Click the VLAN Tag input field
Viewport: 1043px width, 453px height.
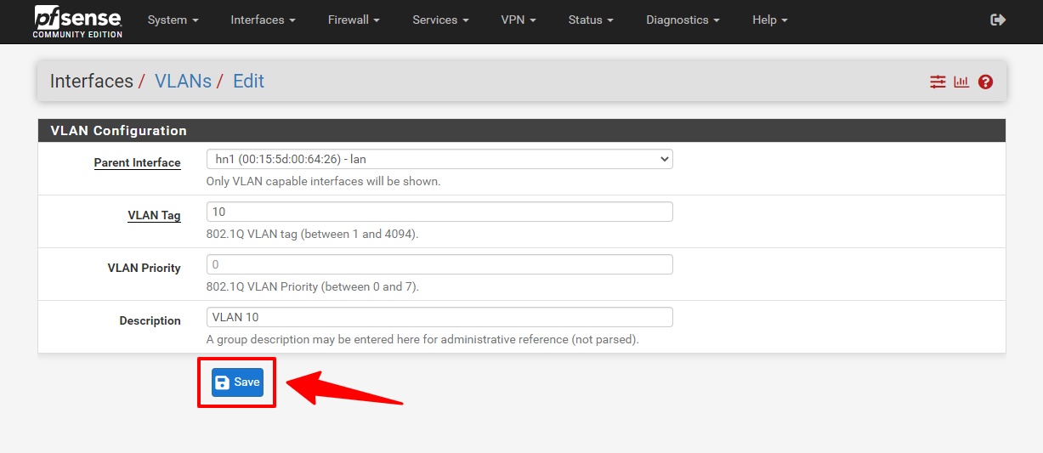tap(439, 212)
